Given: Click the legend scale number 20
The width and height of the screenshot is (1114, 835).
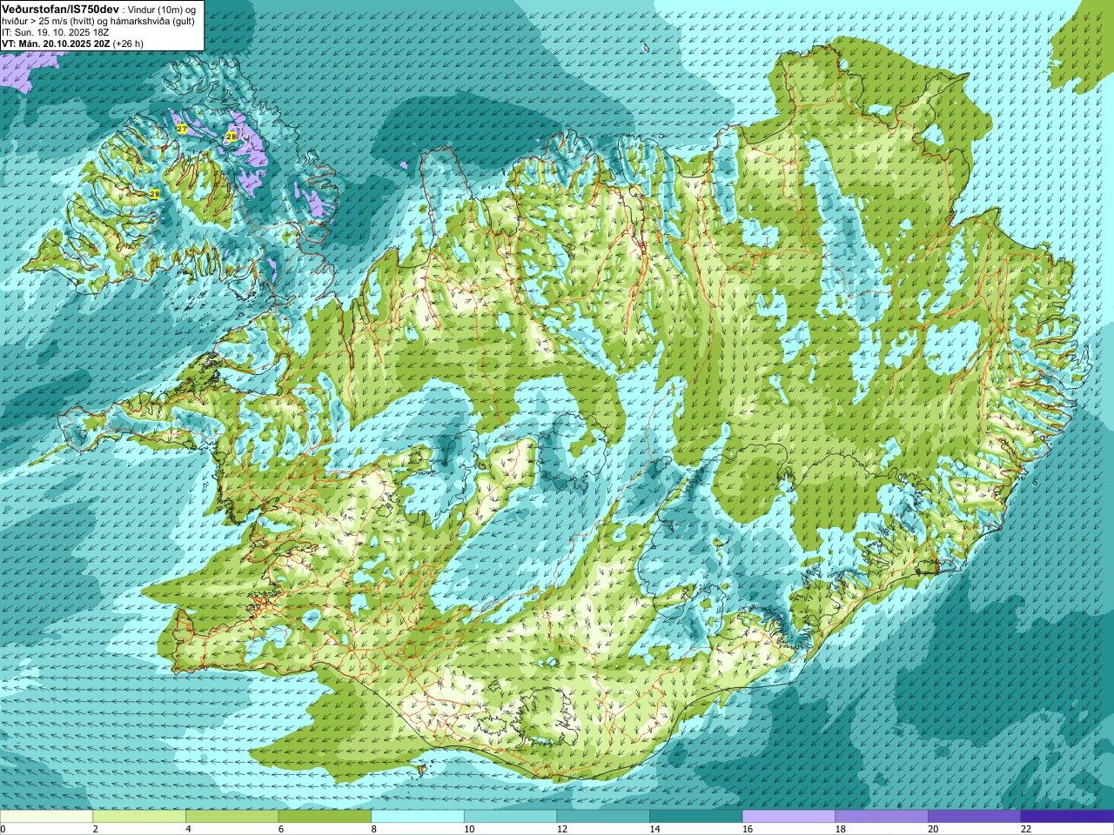Looking at the screenshot, I should [933, 829].
